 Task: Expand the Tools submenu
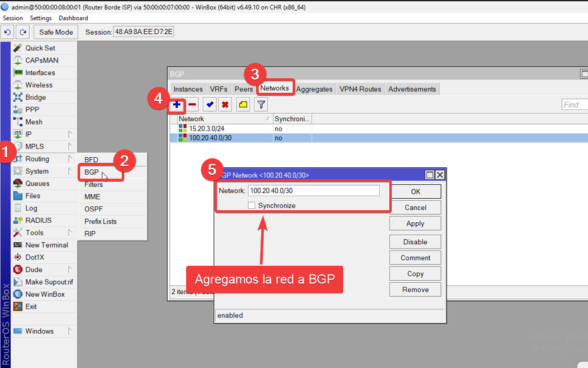pyautogui.click(x=33, y=232)
